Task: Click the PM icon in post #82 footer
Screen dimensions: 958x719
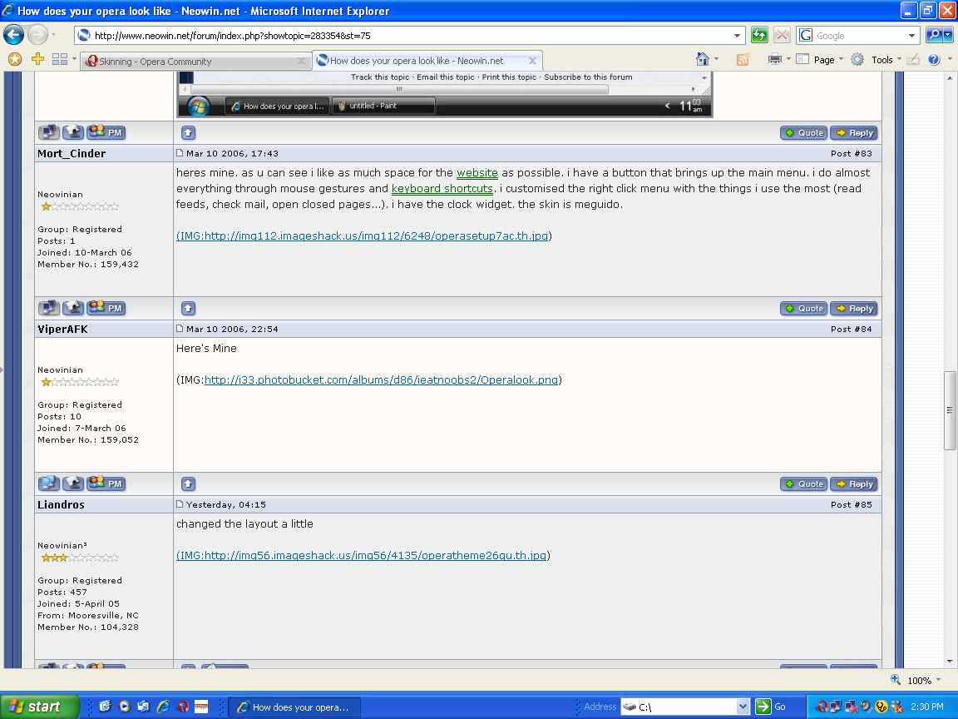Action: 106,132
